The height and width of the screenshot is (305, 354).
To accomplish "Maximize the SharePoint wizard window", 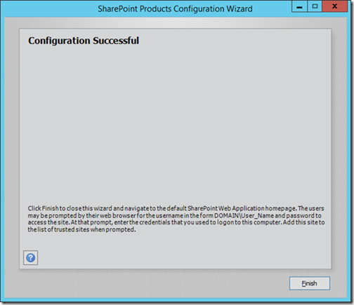I will [x=315, y=7].
